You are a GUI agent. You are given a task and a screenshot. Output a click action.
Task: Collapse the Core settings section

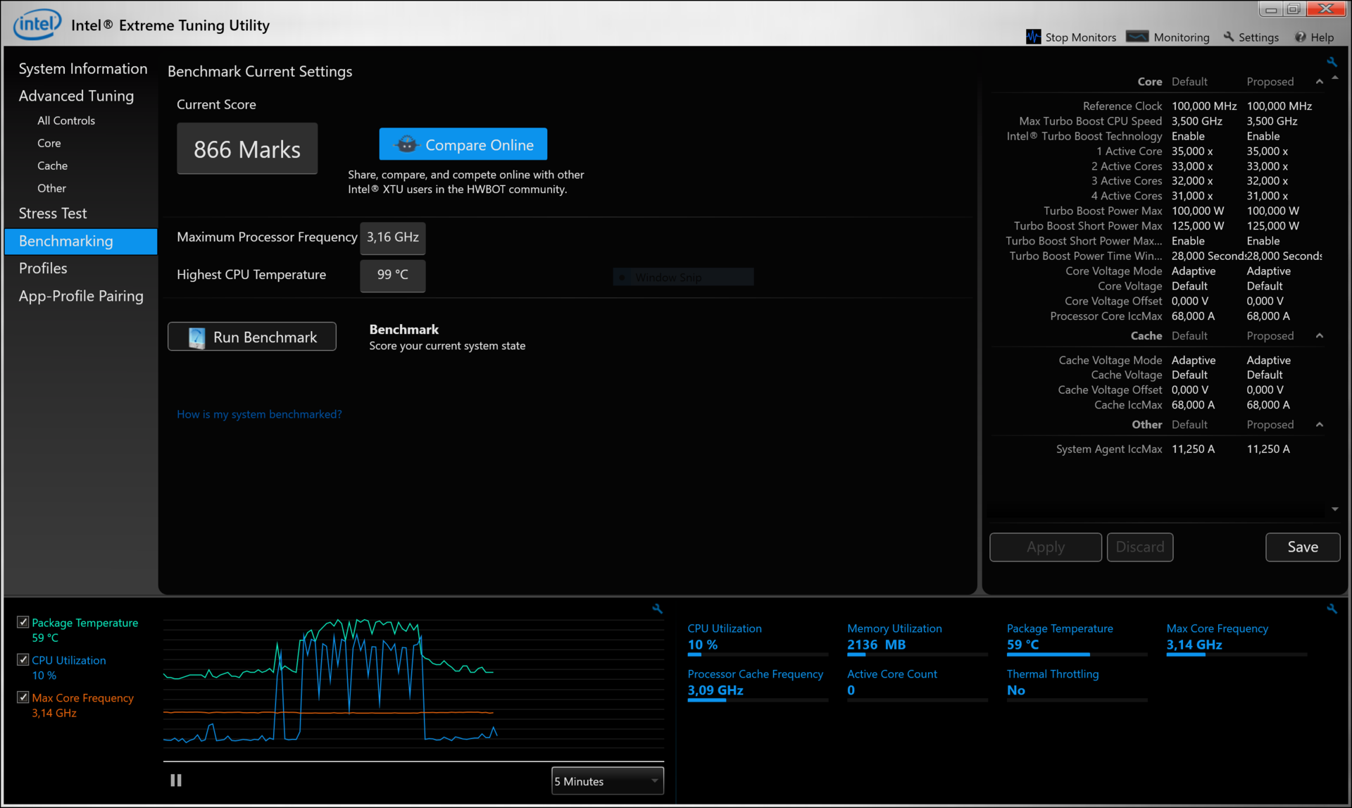(1320, 82)
